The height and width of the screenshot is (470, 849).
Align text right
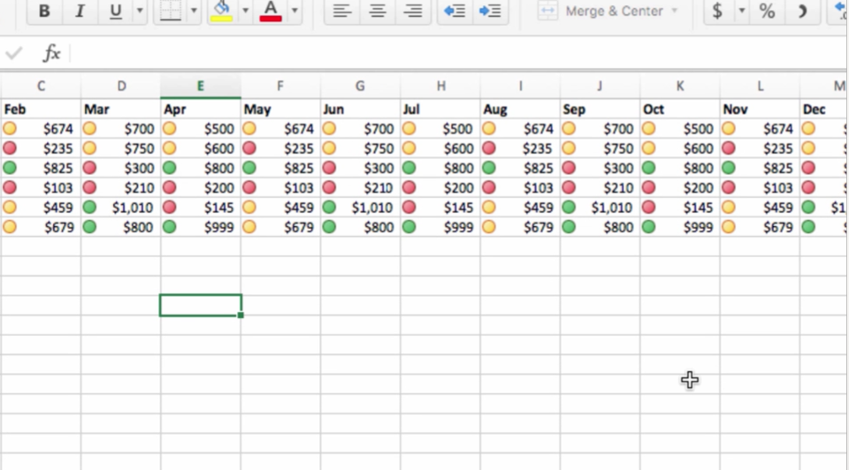[x=413, y=11]
